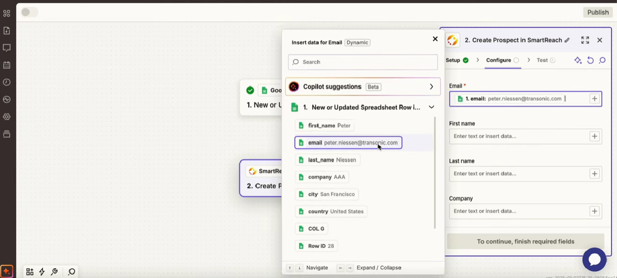The image size is (617, 278).
Task: Click the Search field in the insert data popup
Action: [x=363, y=62]
